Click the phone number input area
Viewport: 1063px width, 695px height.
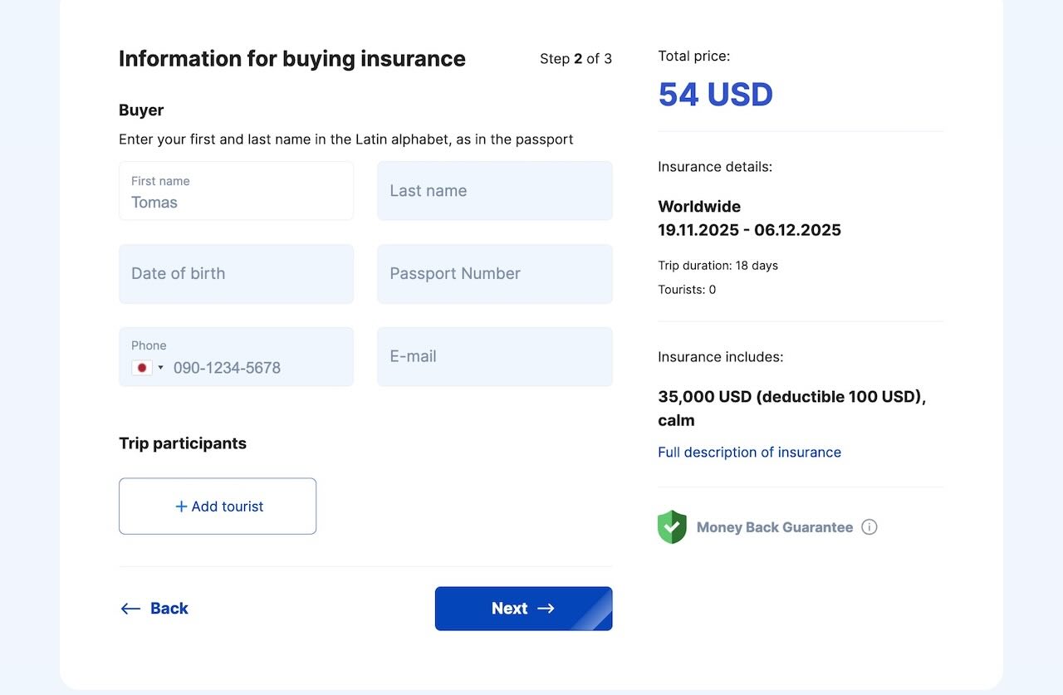coord(259,368)
